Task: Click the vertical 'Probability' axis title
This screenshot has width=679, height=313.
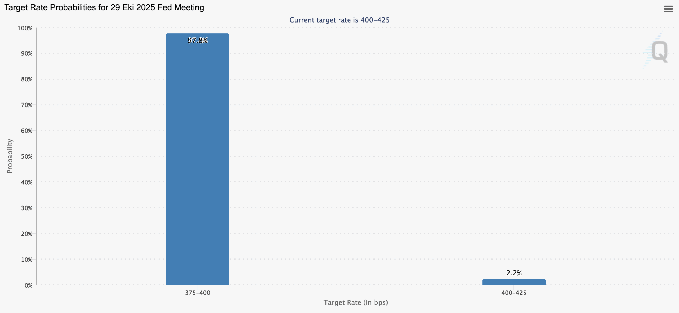Action: pos(10,156)
